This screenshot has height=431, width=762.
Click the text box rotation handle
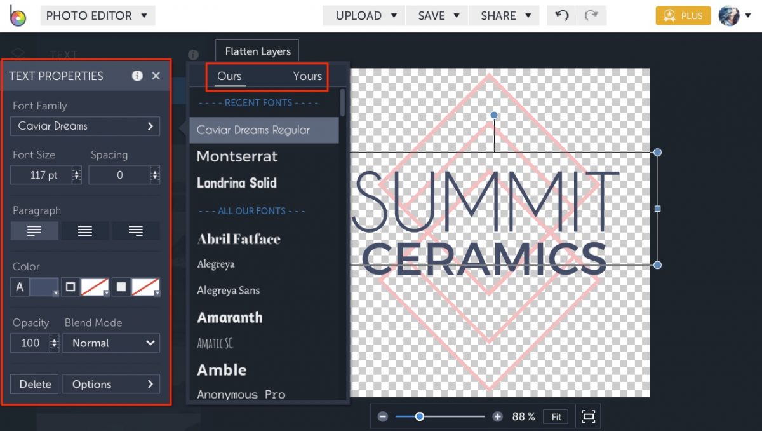tap(494, 115)
